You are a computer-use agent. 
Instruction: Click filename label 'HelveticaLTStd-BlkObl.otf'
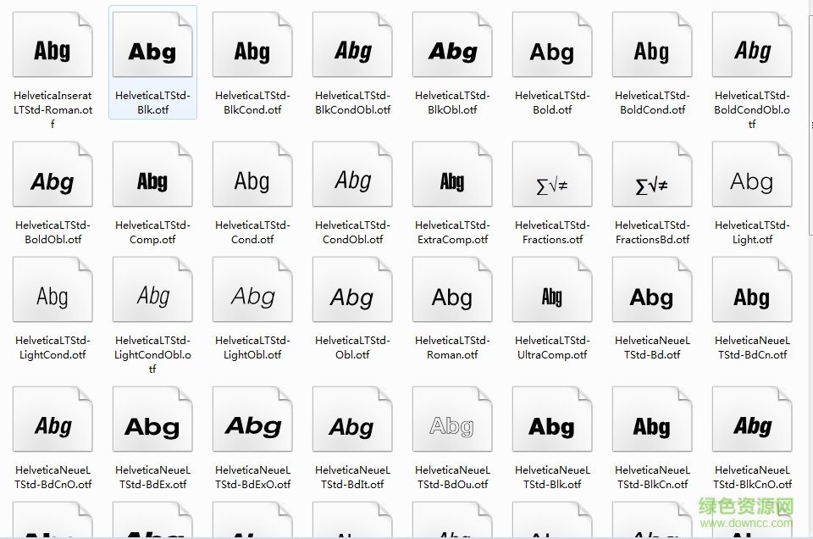[x=452, y=103]
